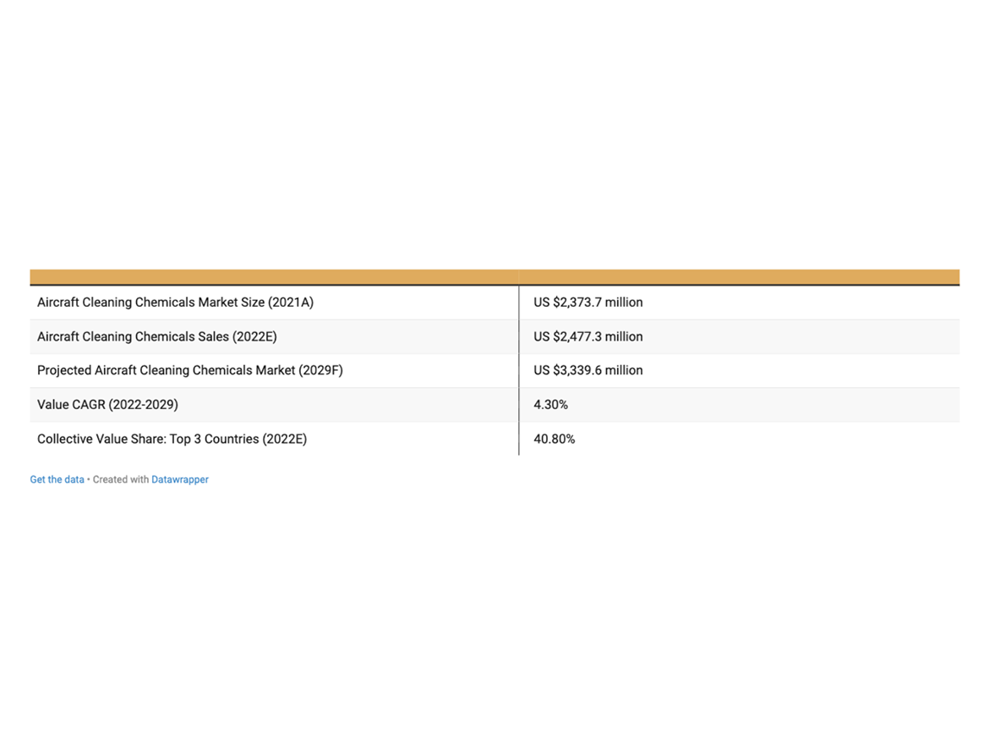The height and width of the screenshot is (742, 989).
Task: Click the right orange header cell
Action: point(739,277)
